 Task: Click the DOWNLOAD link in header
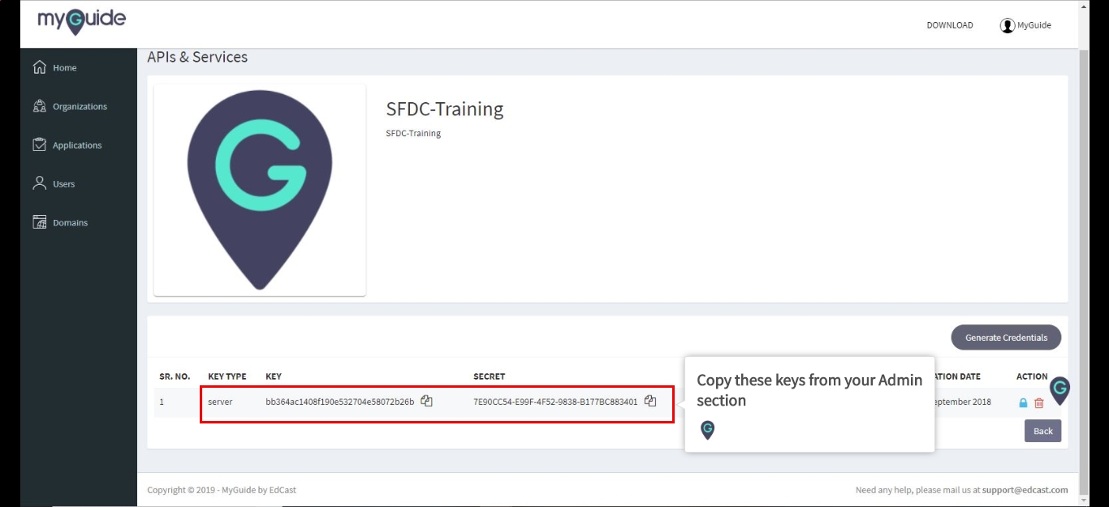[x=950, y=25]
